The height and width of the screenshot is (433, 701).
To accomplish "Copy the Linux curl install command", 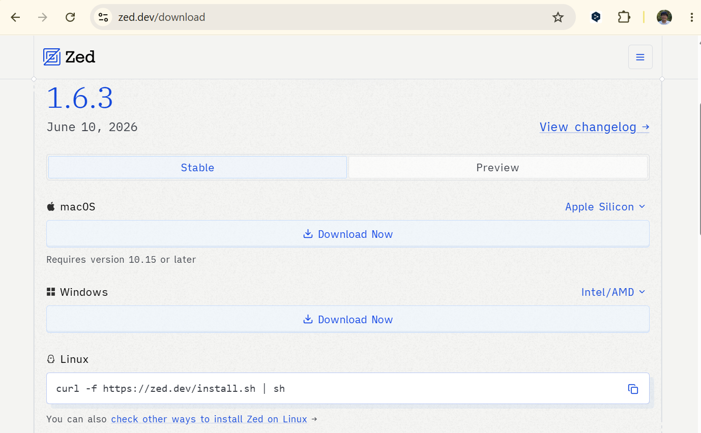I will click(633, 389).
